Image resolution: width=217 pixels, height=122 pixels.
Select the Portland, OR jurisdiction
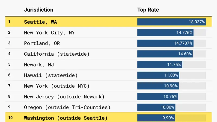[42, 43]
